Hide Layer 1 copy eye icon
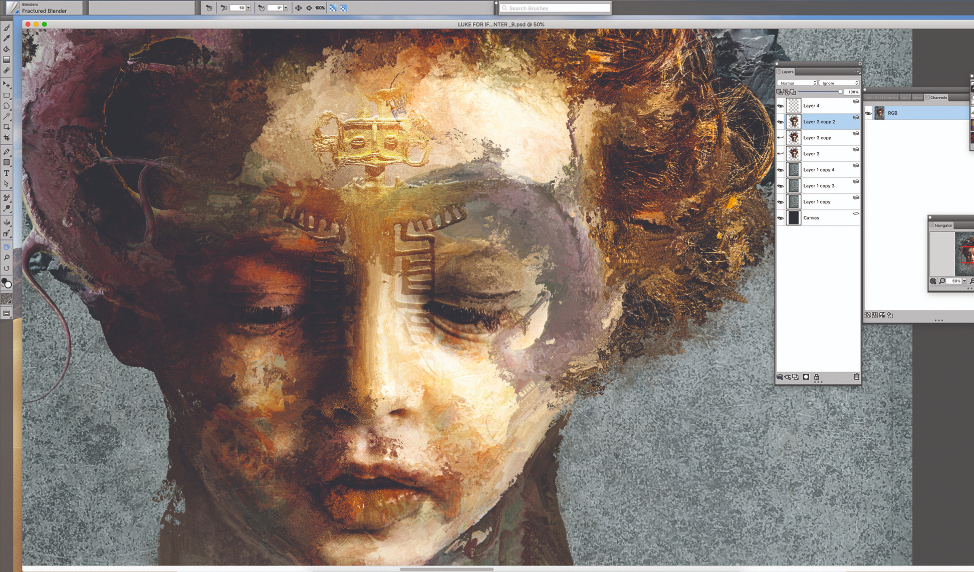This screenshot has width=974, height=572. coord(780,202)
